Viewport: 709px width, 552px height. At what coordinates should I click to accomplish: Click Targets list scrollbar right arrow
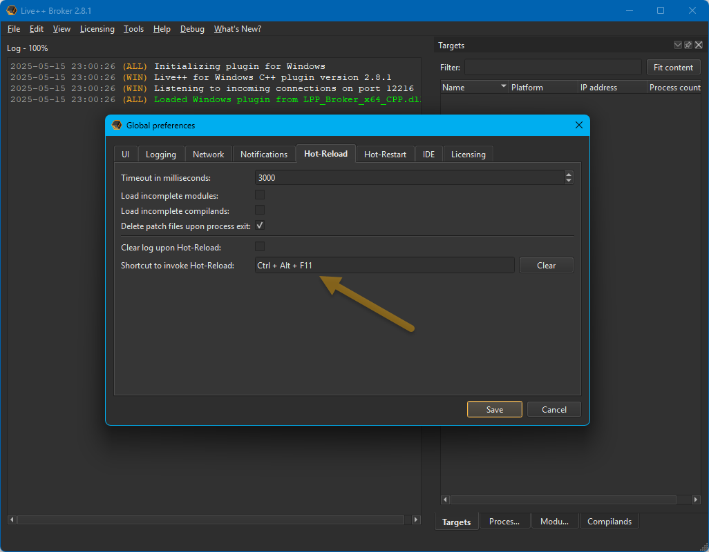(x=696, y=500)
